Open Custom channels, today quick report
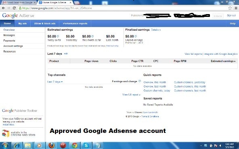The width and height of the screenshot is (239, 149). point(157,91)
